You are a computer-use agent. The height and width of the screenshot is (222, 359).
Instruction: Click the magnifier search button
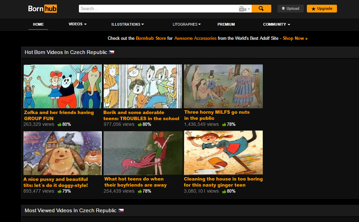pos(261,9)
